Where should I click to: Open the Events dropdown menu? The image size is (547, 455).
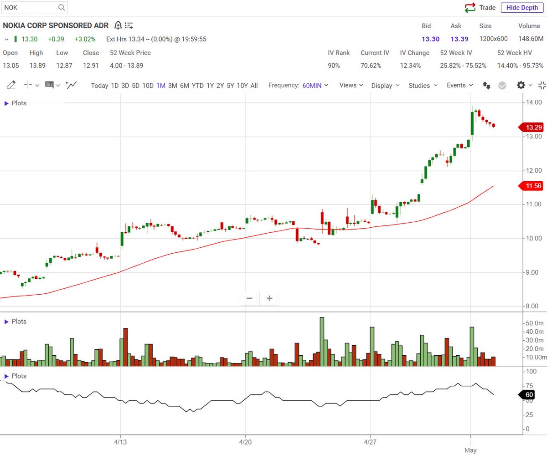pos(460,85)
